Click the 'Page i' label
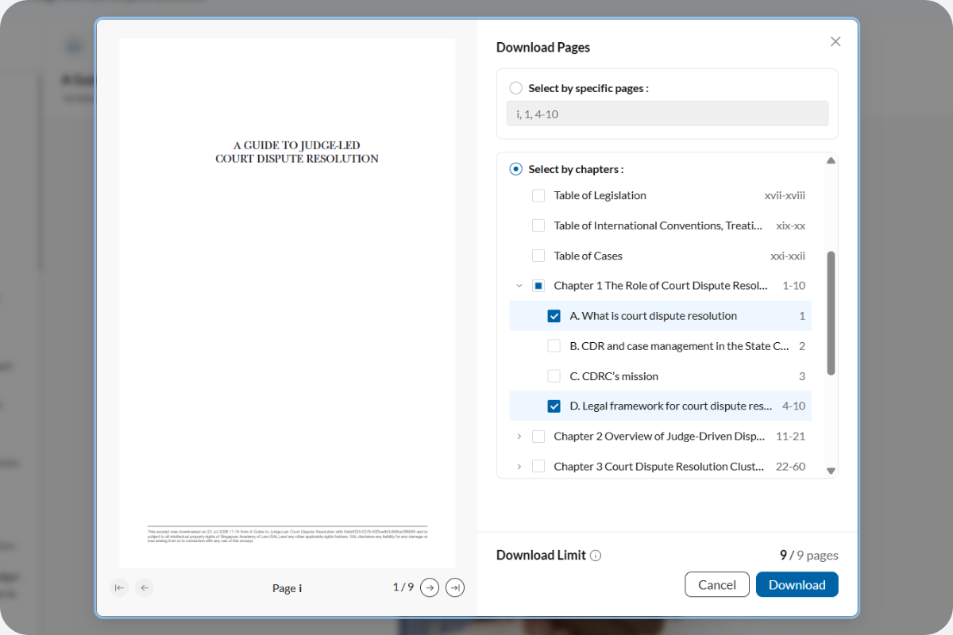 (x=287, y=588)
